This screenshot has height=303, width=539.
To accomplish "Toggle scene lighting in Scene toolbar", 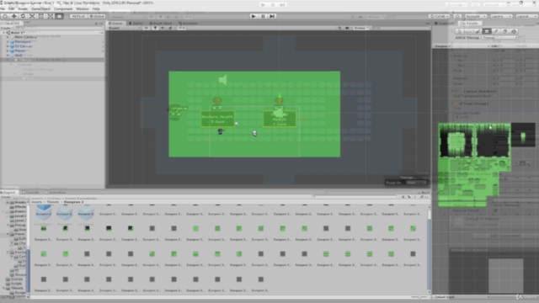I will (155, 28).
